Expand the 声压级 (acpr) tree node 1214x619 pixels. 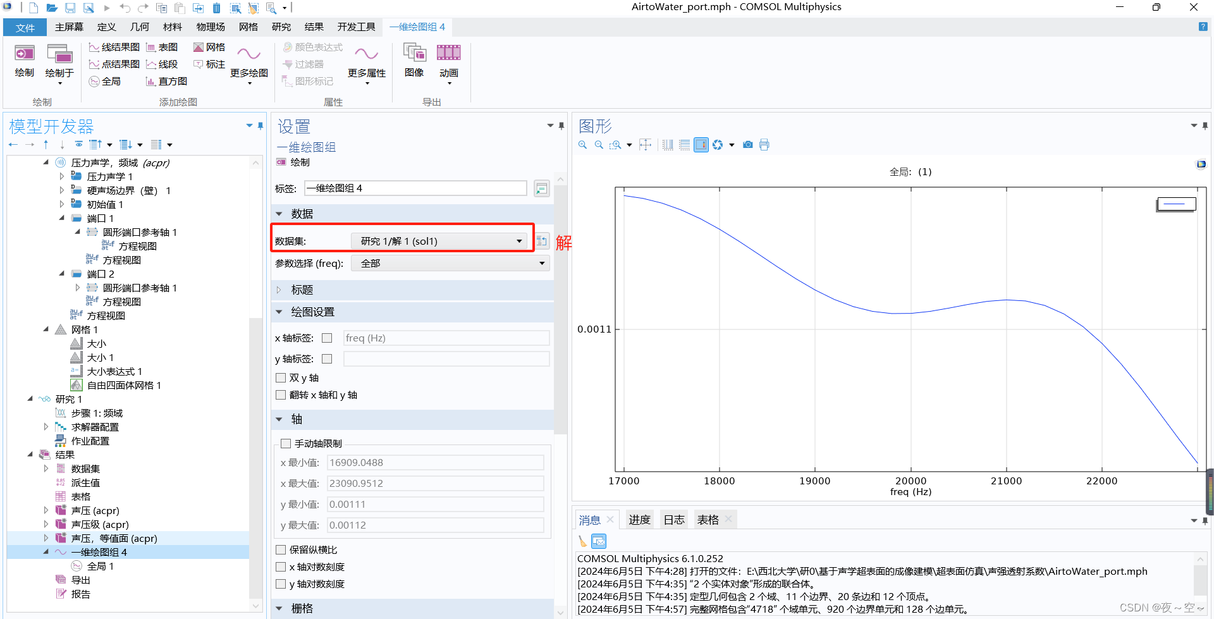[x=46, y=524]
